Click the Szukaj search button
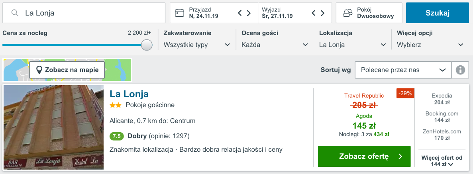This screenshot has width=473, height=174. pos(438,13)
